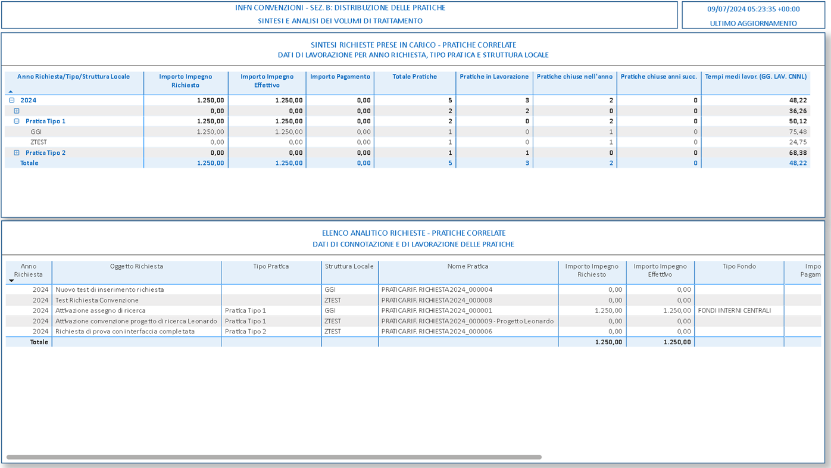Expand the blank-type row under 2024
The width and height of the screenshot is (831, 468).
tap(17, 111)
